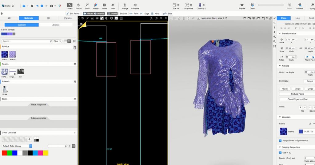
Task: Cancel the Symmetry
Action: point(309,81)
